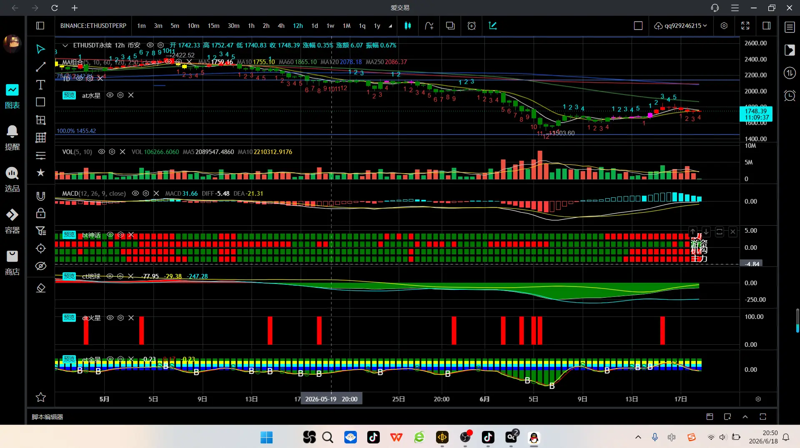Image resolution: width=800 pixels, height=448 pixels.
Task: Open the candlestick chart type selector
Action: [x=408, y=26]
